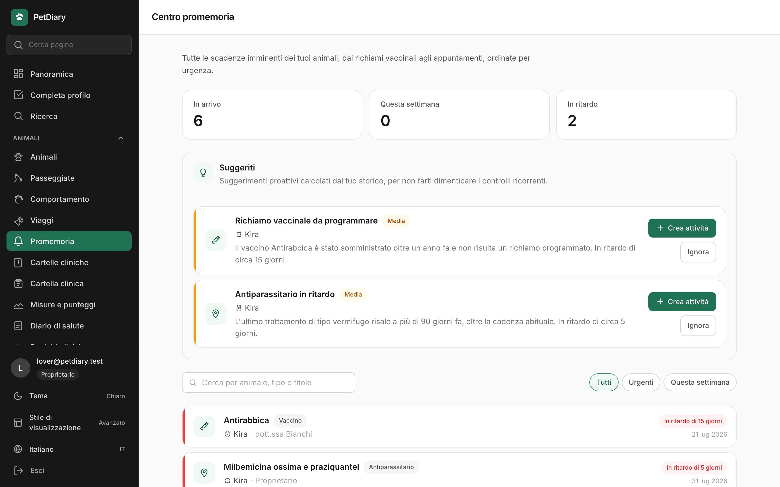The image size is (780, 487).
Task: Open the Antirabbica reminder title
Action: [x=246, y=420]
